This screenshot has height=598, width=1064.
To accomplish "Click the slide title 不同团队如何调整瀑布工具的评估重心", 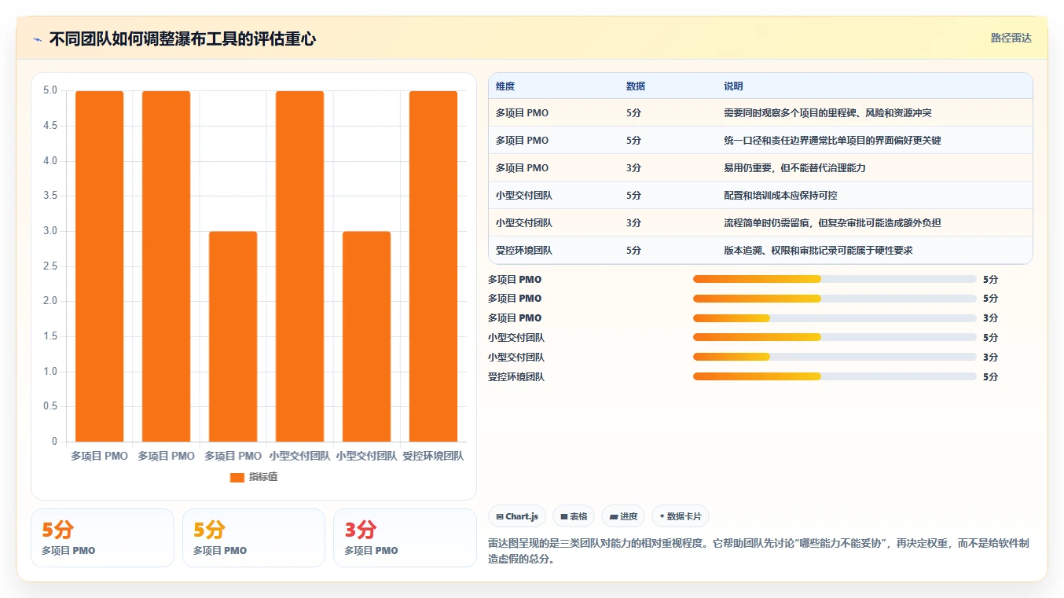I will point(182,39).
